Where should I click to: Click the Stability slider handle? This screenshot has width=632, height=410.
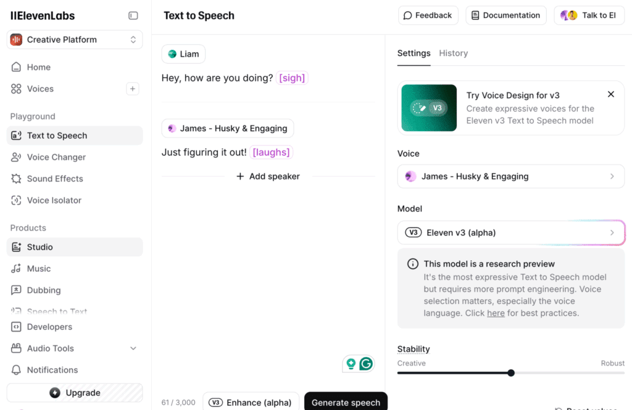point(511,372)
